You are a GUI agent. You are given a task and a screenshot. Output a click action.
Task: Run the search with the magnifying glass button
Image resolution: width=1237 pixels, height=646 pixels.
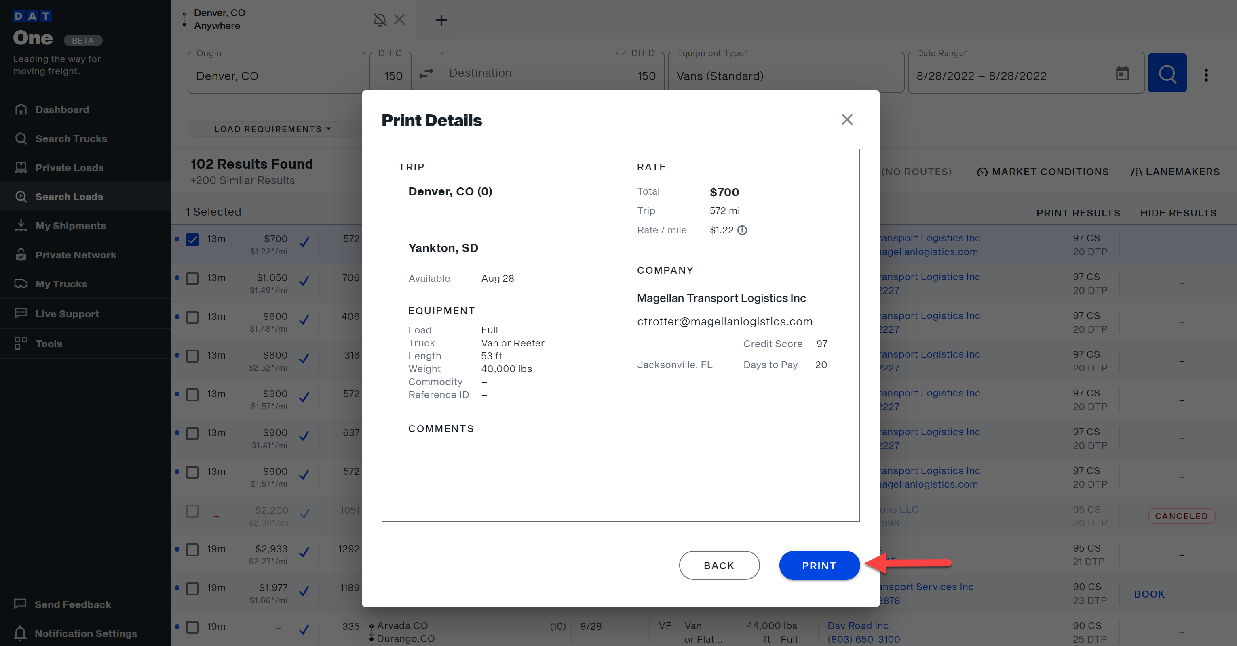[x=1167, y=72]
